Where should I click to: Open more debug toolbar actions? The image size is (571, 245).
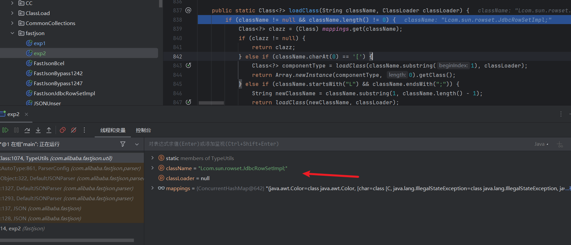pos(84,130)
